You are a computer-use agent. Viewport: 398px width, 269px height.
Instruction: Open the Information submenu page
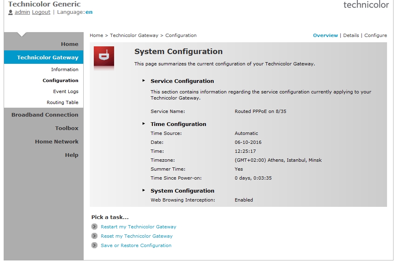pos(65,69)
